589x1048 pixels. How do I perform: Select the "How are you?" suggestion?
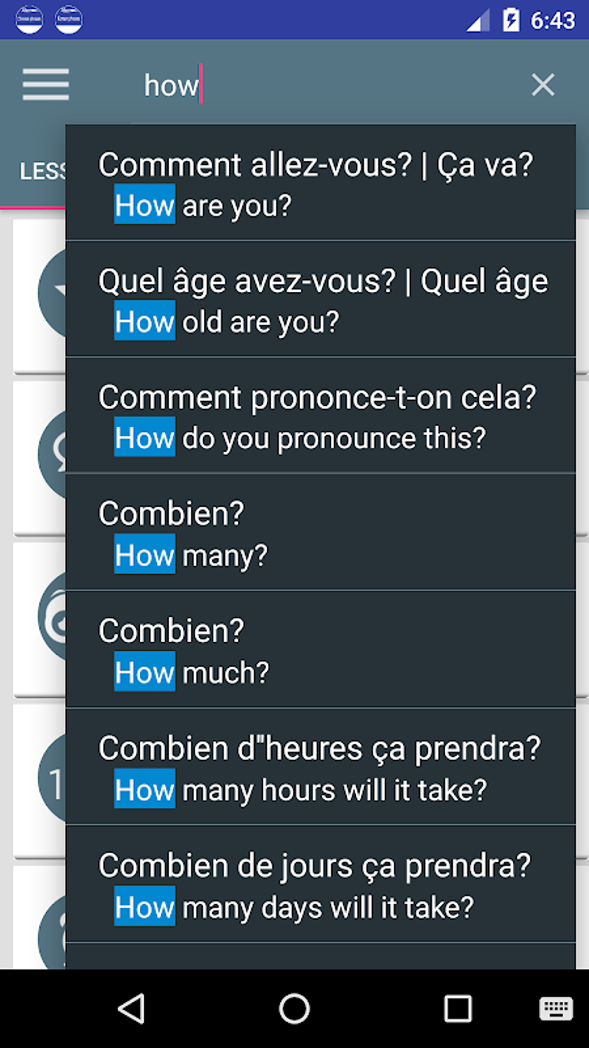coord(320,184)
